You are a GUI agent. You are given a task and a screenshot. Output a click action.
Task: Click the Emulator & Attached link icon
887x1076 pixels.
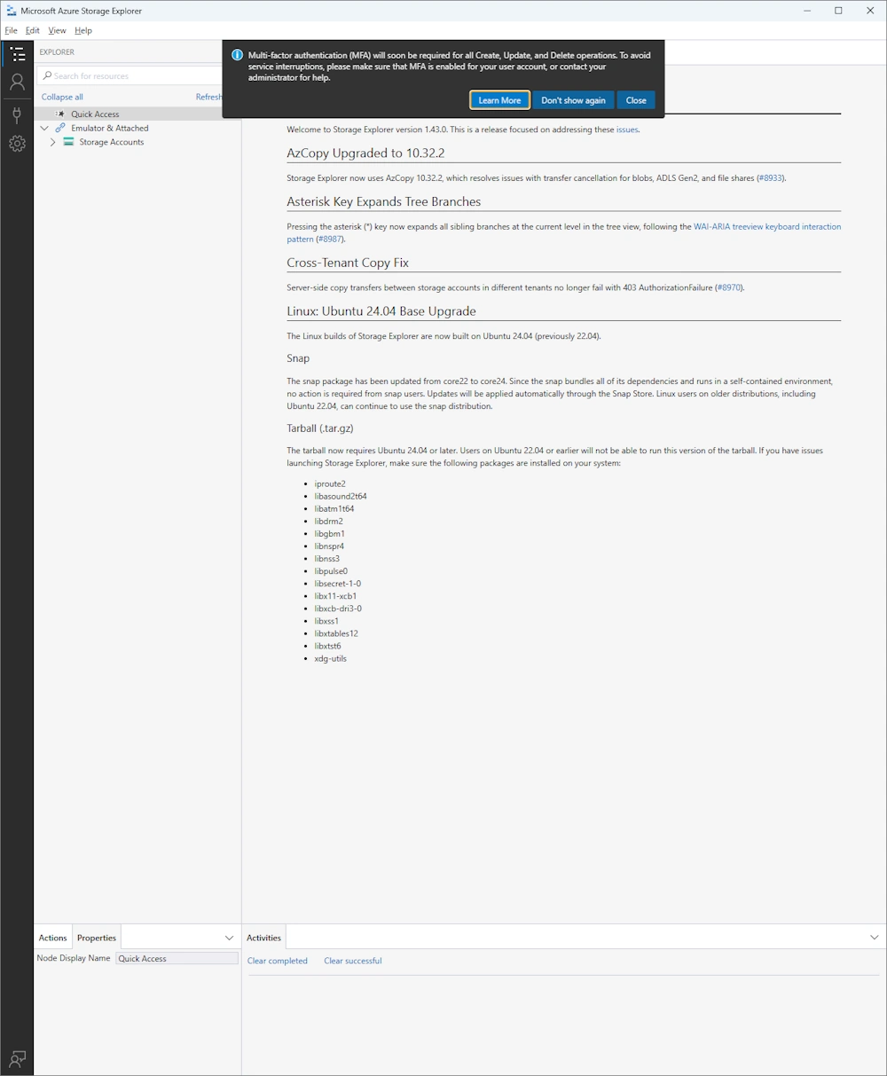click(x=60, y=128)
